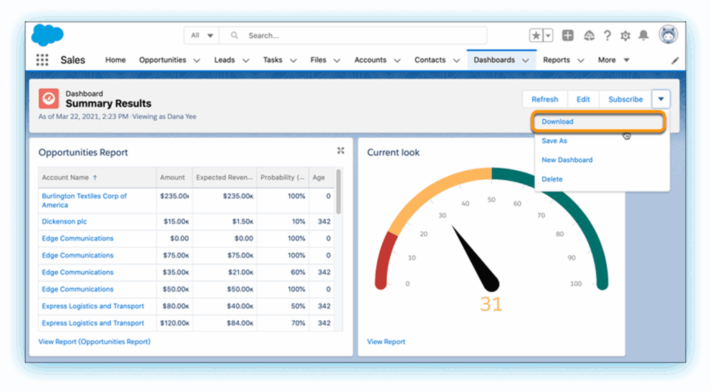
Task: Click the Favorites star icon
Action: [536, 35]
